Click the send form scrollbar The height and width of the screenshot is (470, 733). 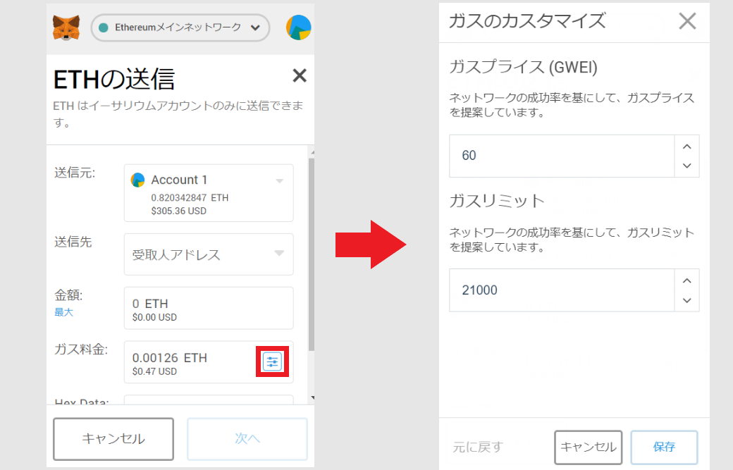[312, 254]
